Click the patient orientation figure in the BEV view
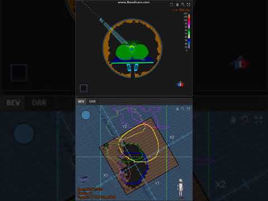Viewport: 268px width, 201px height. pos(180,188)
